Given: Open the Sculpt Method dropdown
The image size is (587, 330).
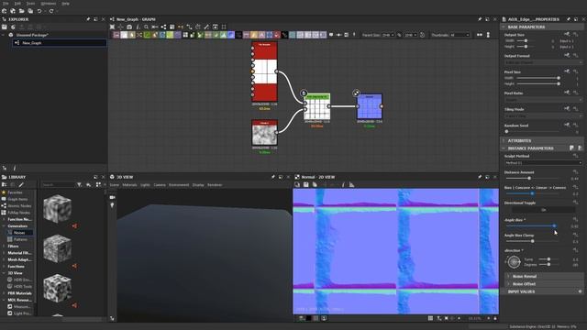Looking at the screenshot, I should pos(543,163).
